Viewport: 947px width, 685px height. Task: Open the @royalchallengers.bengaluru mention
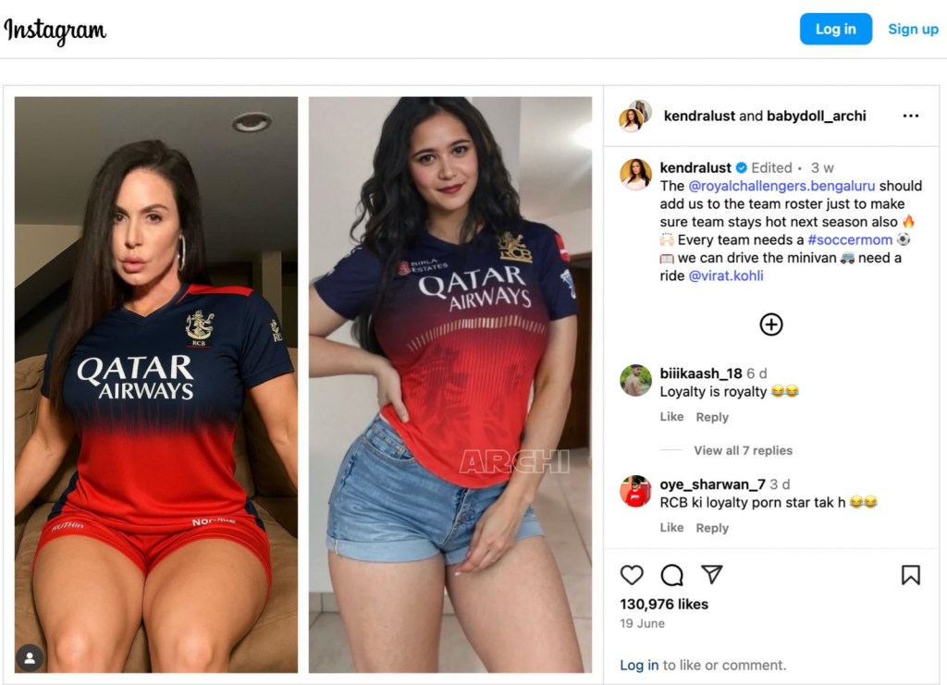pyautogui.click(x=781, y=186)
